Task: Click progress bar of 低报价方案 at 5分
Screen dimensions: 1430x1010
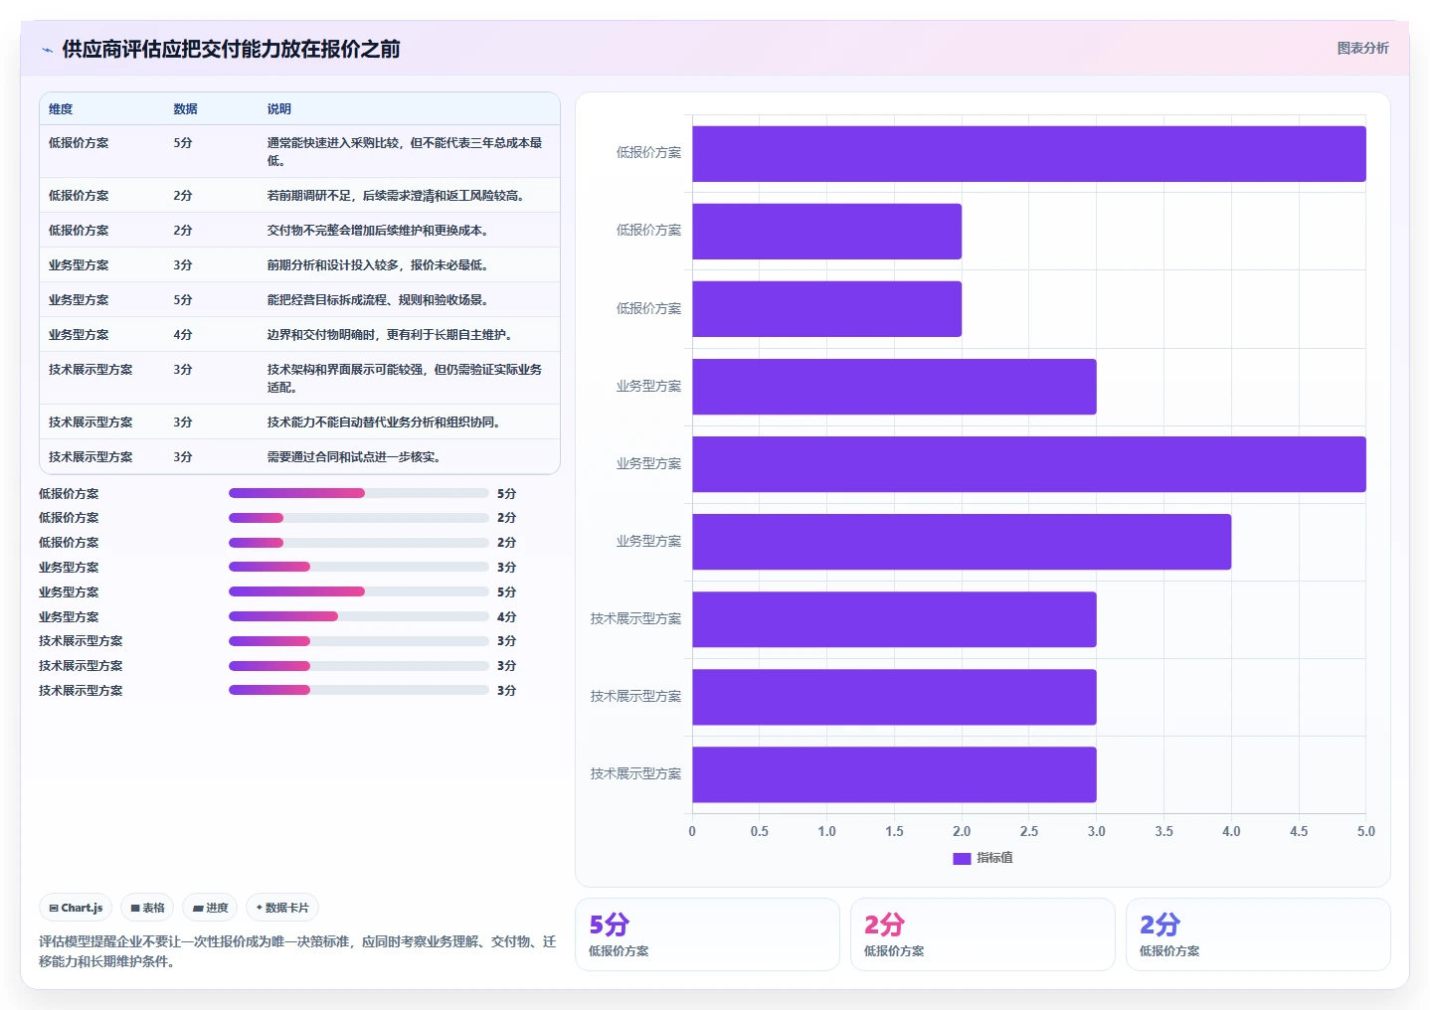Action: point(359,493)
